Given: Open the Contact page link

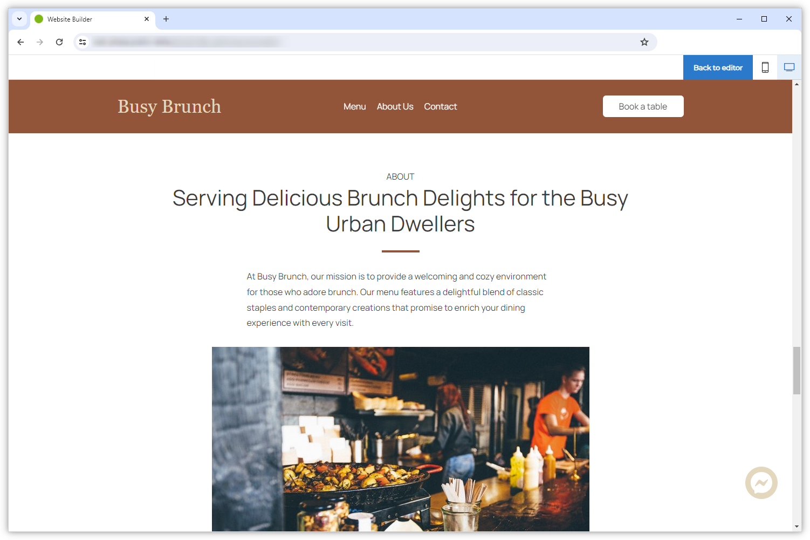Looking at the screenshot, I should [440, 107].
